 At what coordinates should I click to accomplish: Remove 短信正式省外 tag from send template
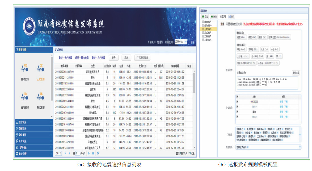pos(248,147)
